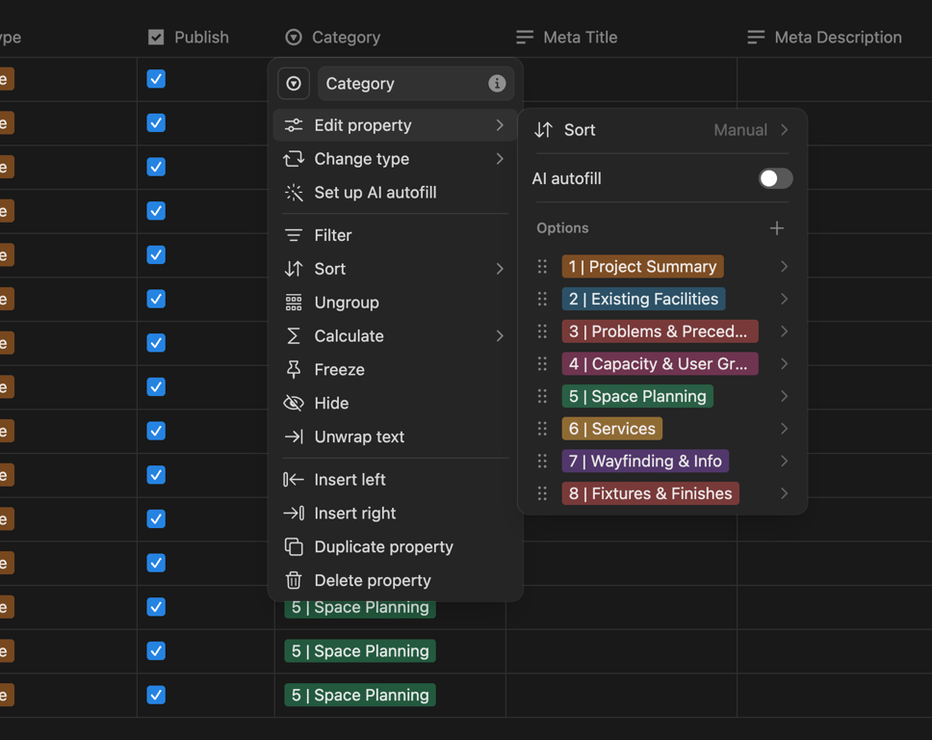The height and width of the screenshot is (740, 932).
Task: Click the Delete property trash icon
Action: click(294, 580)
